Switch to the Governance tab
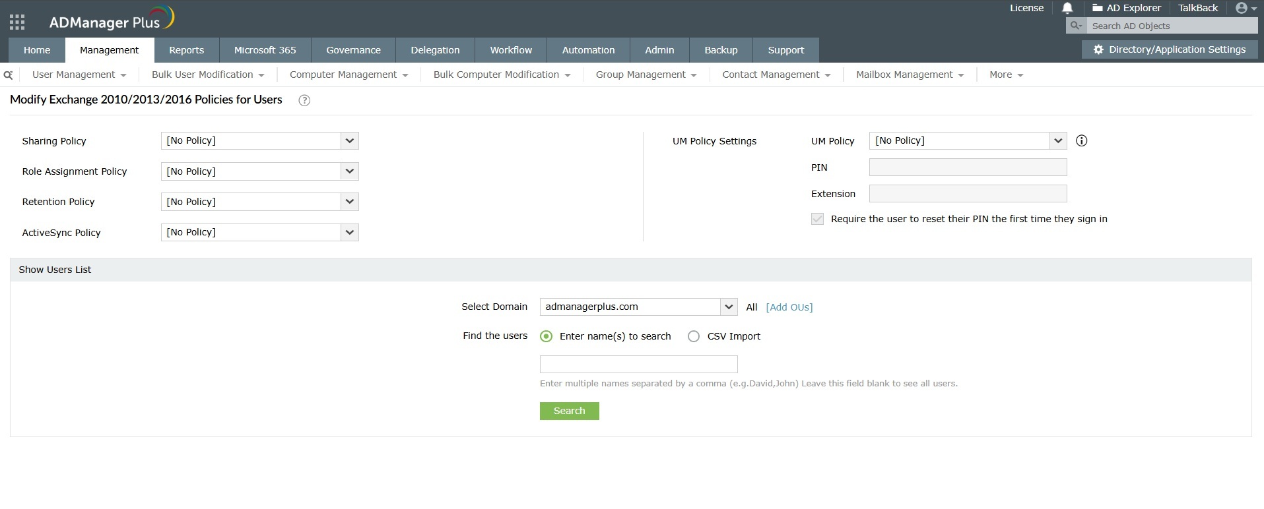Image resolution: width=1264 pixels, height=509 pixels. tap(354, 50)
